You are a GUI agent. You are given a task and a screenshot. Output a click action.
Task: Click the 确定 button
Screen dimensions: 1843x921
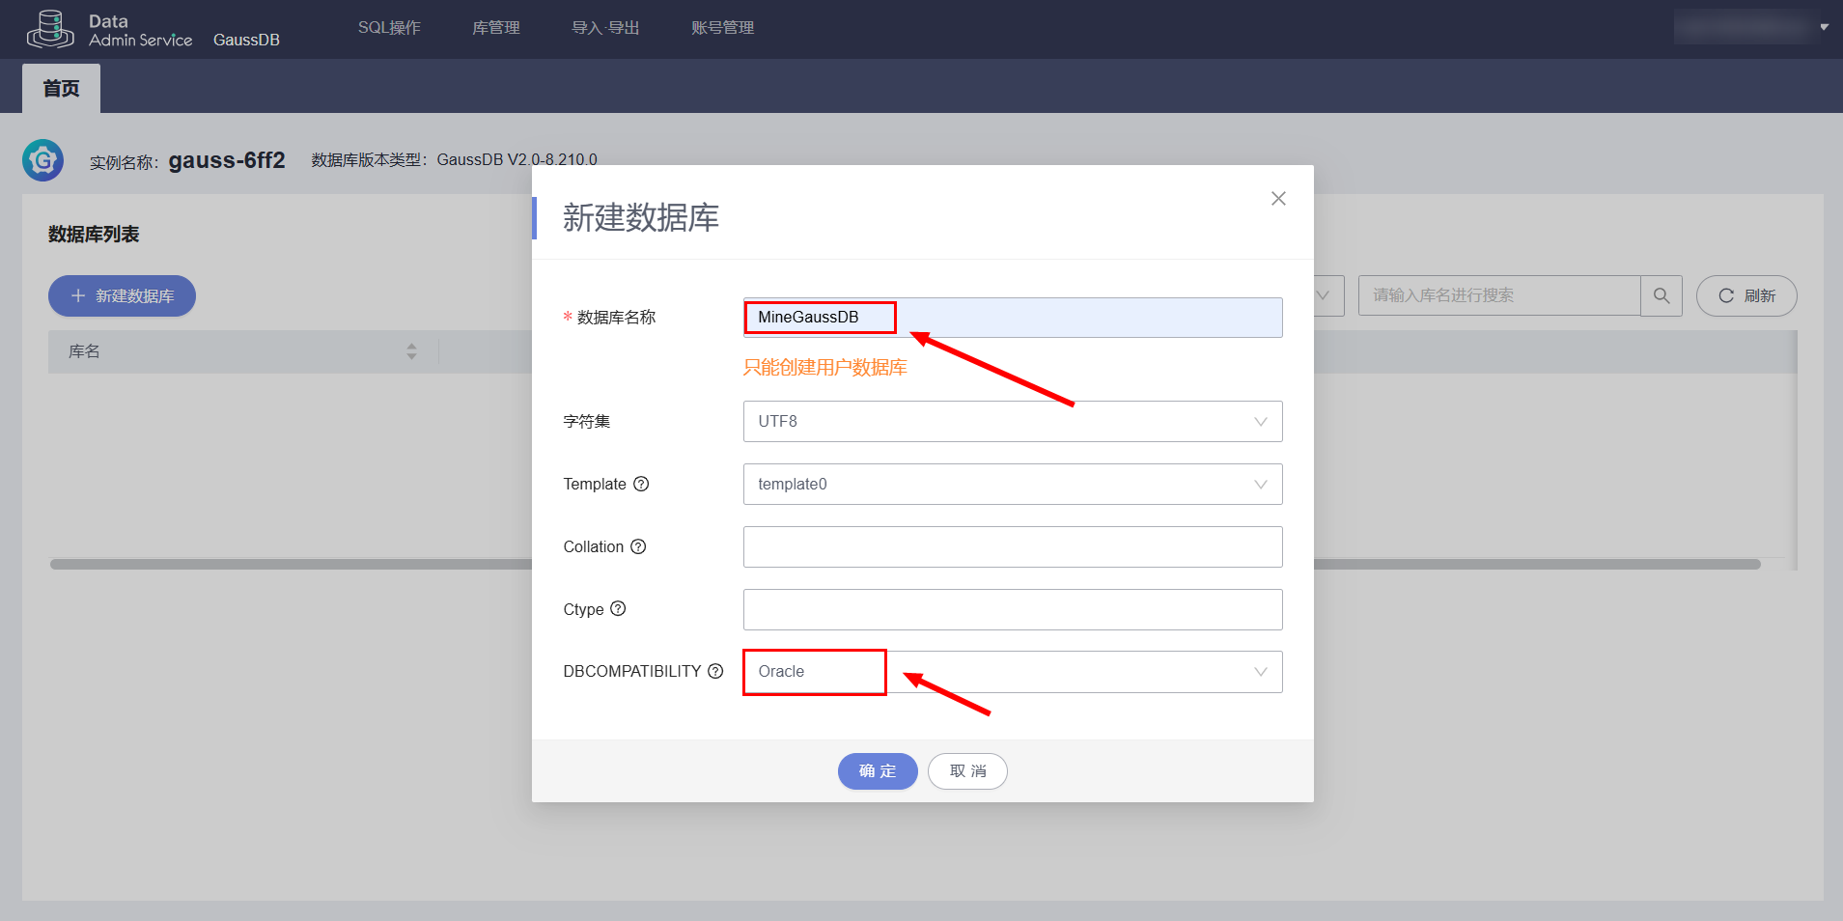tap(878, 771)
